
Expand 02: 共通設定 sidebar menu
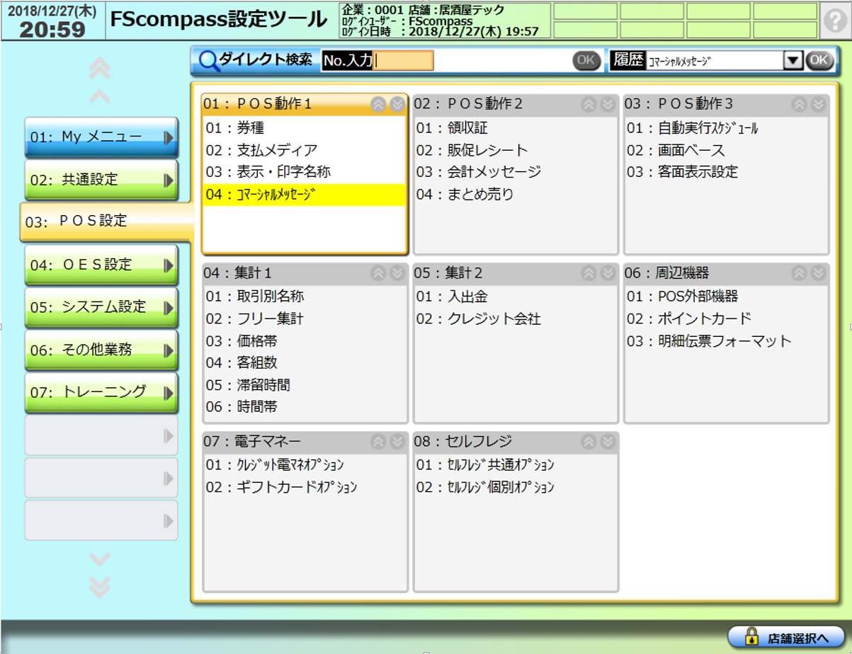101,180
